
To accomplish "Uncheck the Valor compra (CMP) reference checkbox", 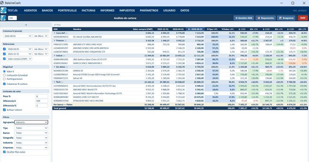I will pyautogui.click(x=4, y=59).
